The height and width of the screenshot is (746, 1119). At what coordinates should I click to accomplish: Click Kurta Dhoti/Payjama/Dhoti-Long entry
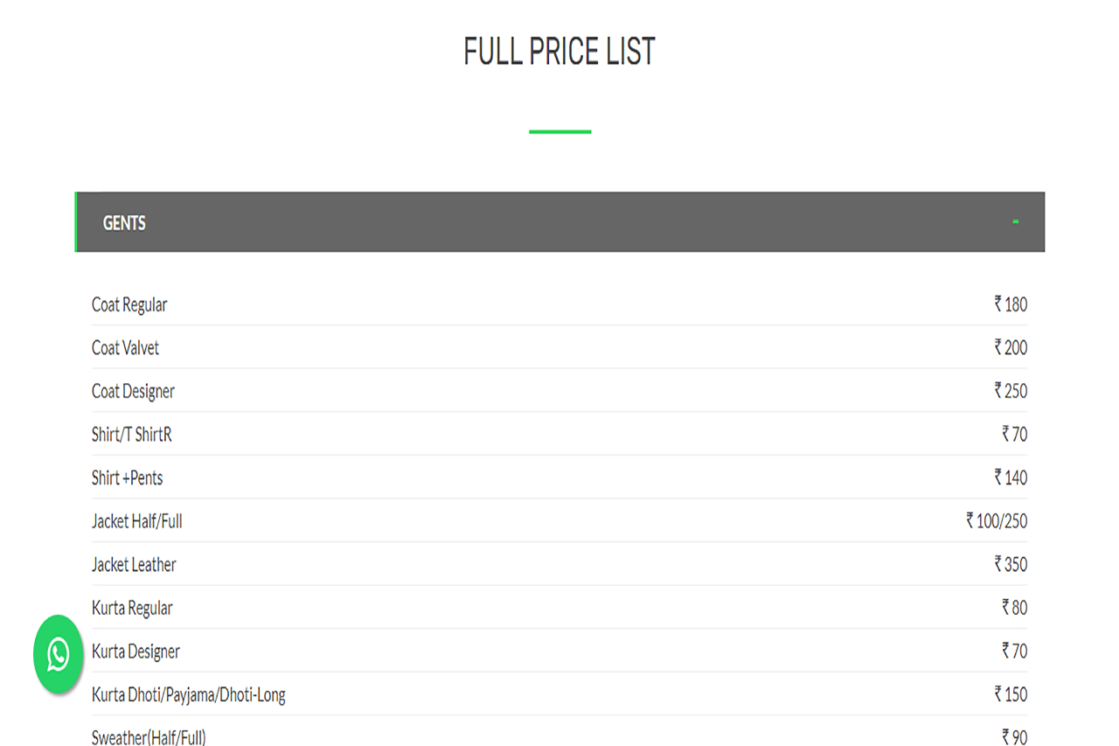pyautogui.click(x=559, y=694)
